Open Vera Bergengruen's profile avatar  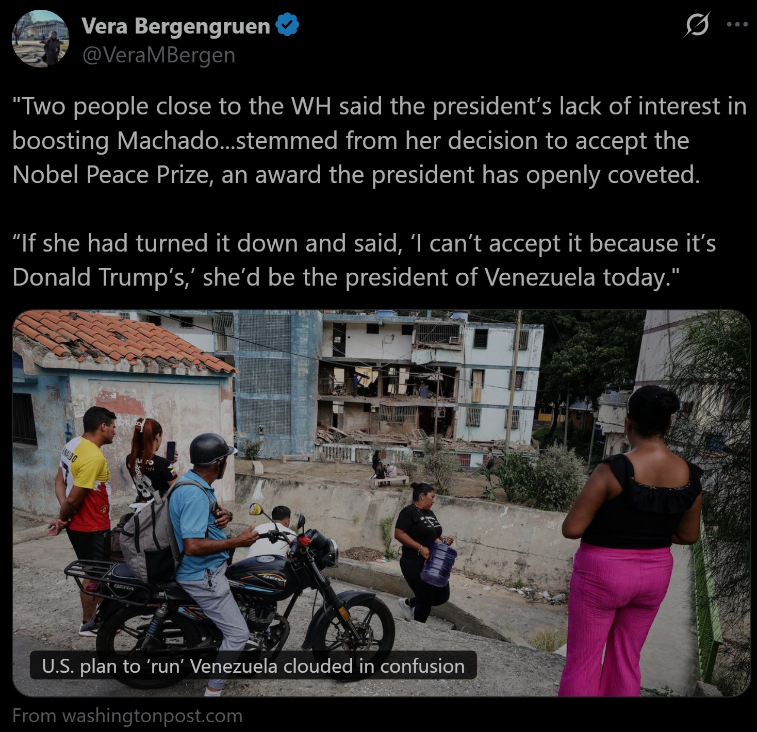(40, 39)
